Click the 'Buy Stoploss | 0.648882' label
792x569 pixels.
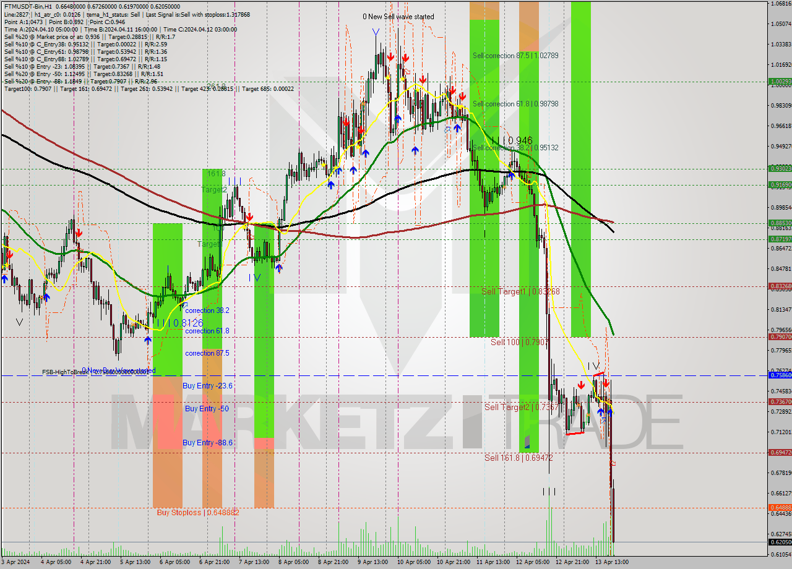[198, 513]
